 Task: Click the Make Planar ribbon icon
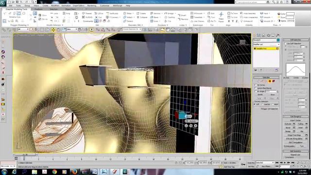[221, 17]
